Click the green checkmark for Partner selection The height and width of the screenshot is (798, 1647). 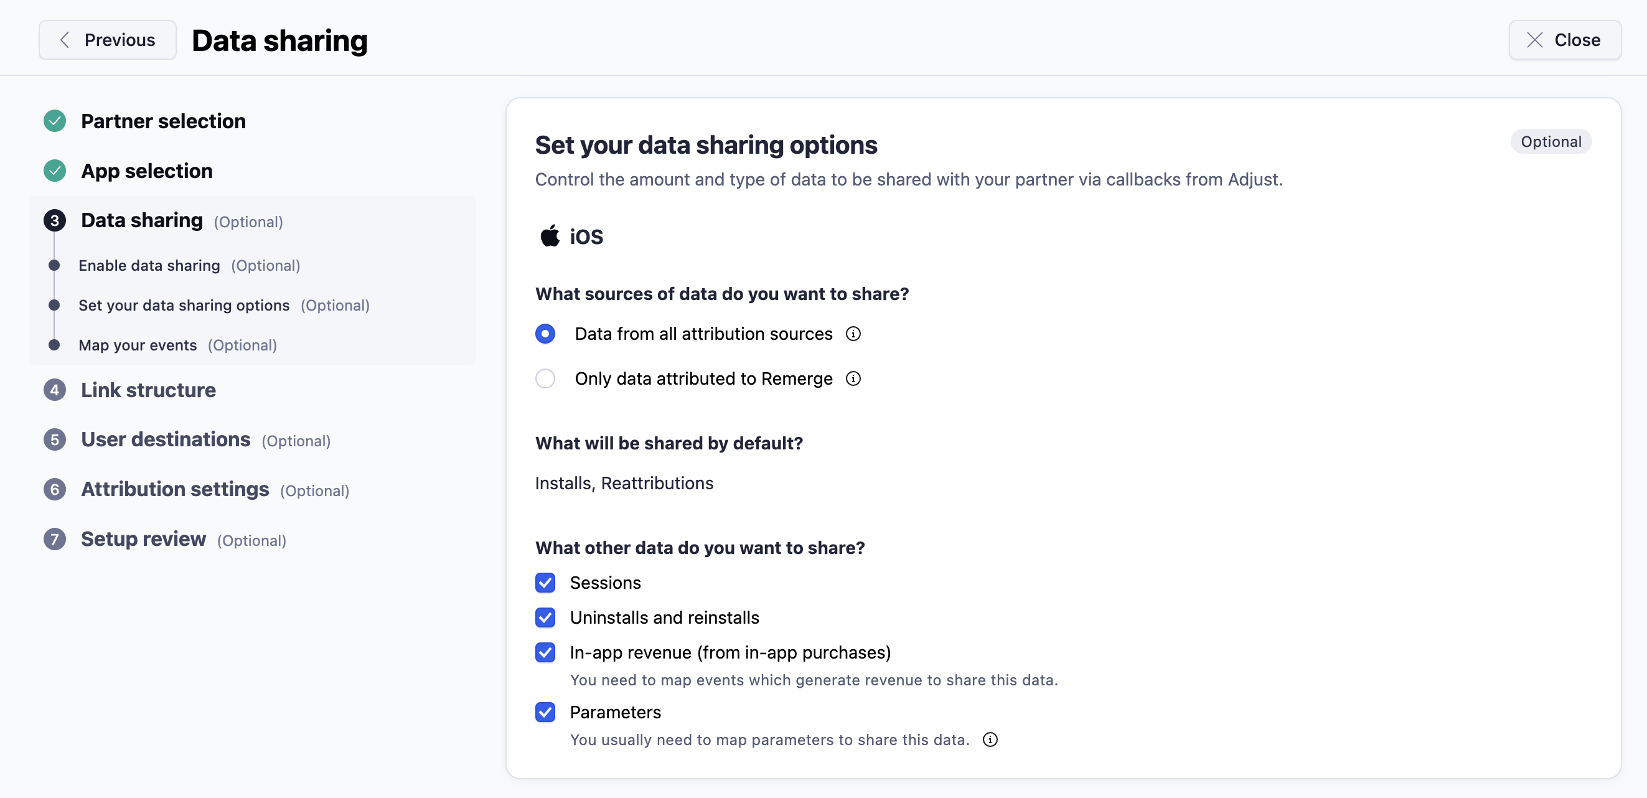pos(54,121)
